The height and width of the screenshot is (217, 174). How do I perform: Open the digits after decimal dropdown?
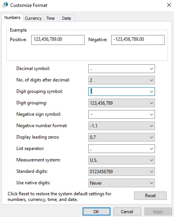coord(121,80)
